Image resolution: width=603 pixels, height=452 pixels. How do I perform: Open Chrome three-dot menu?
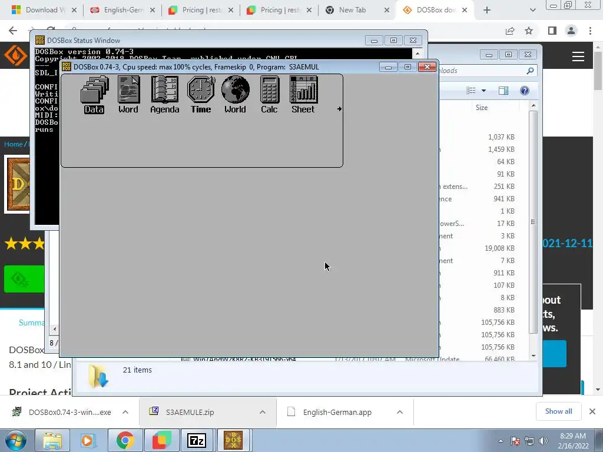click(590, 31)
